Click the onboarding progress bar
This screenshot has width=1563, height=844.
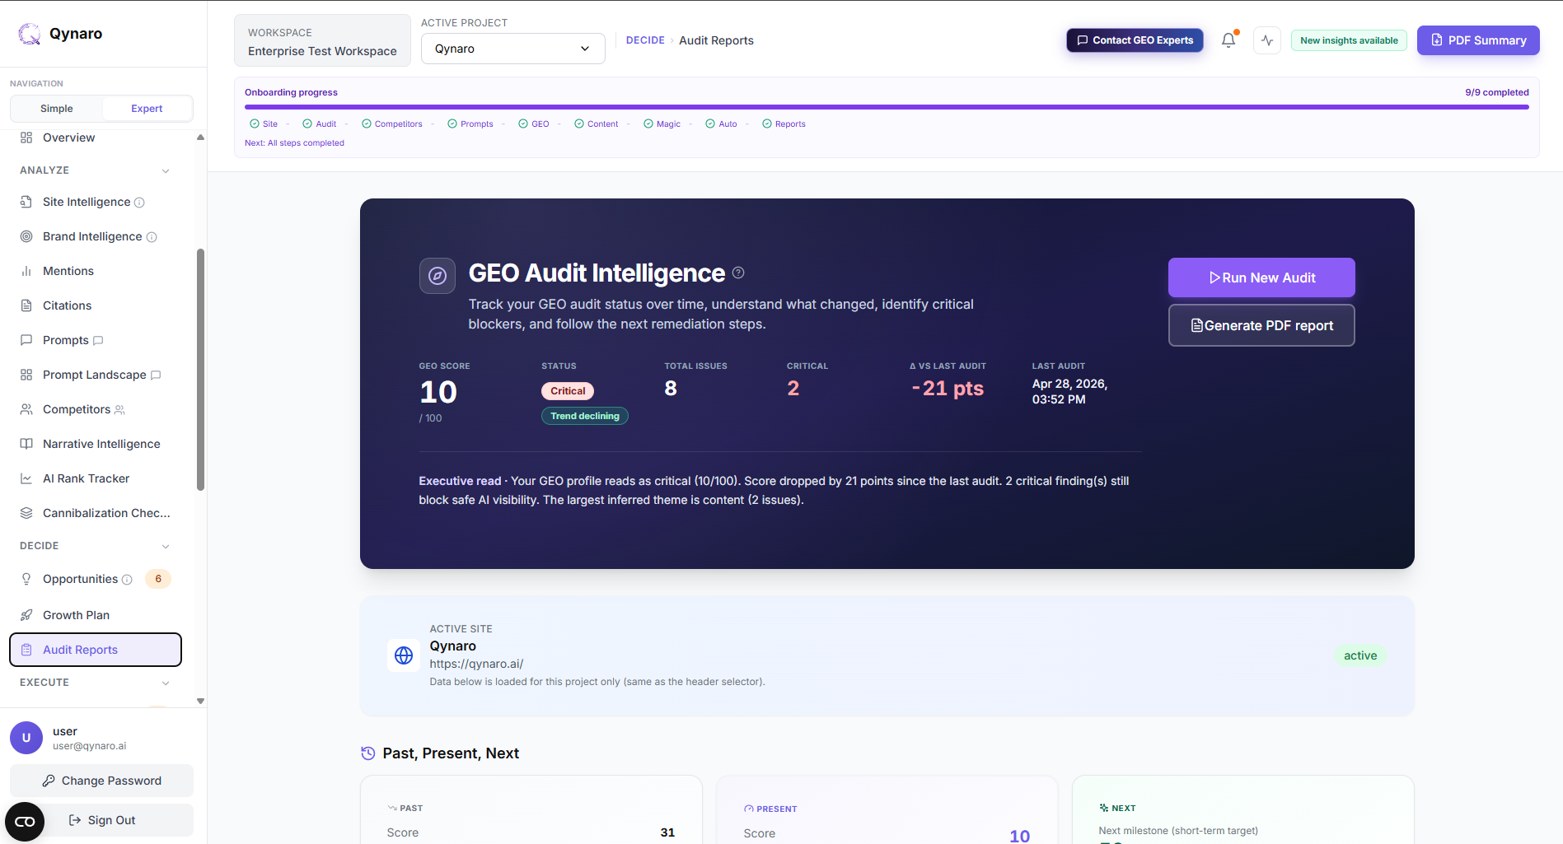(x=887, y=107)
